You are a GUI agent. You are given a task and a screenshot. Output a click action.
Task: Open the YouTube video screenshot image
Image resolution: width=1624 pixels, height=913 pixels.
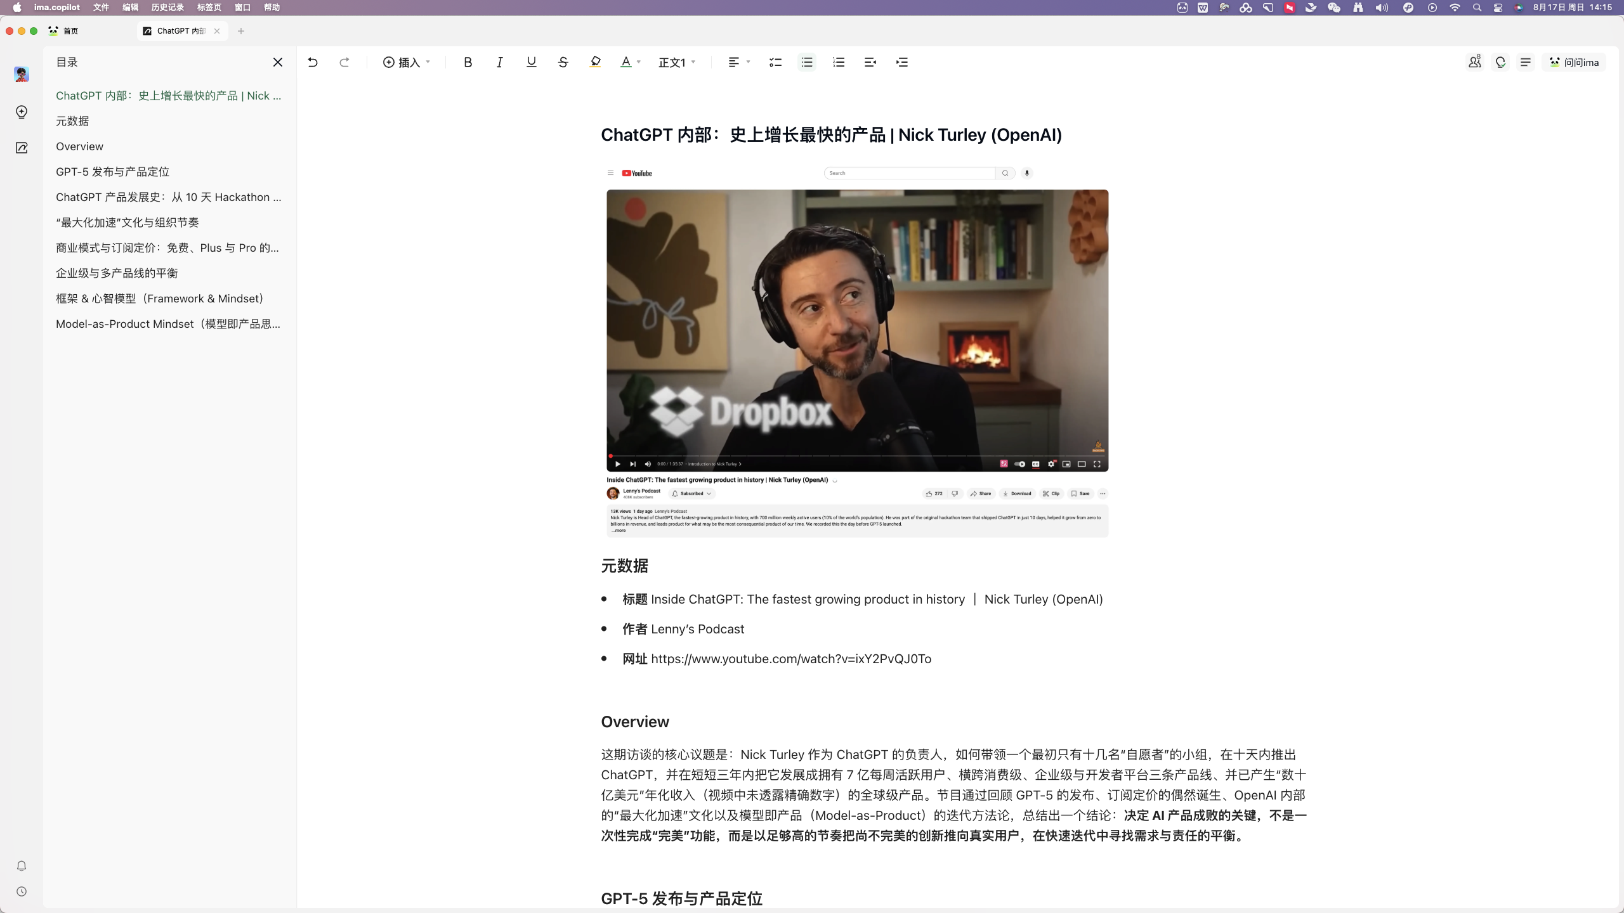857,352
